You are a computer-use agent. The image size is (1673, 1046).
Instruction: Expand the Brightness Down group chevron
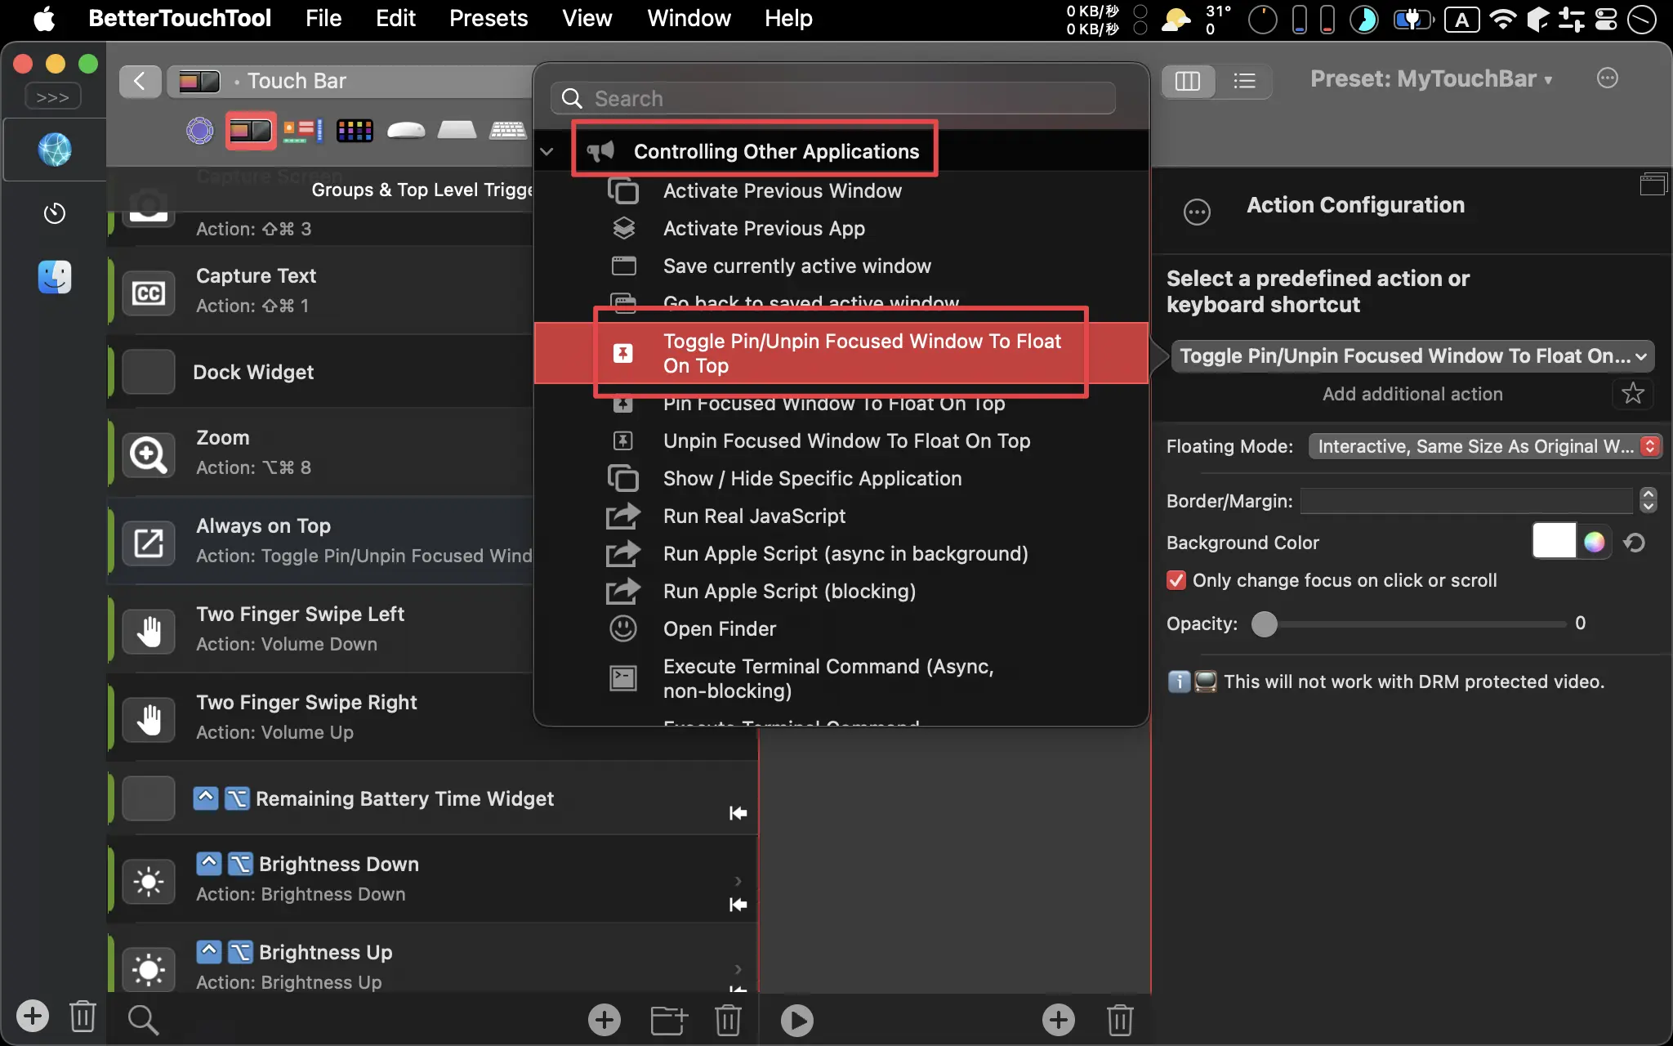(x=738, y=881)
